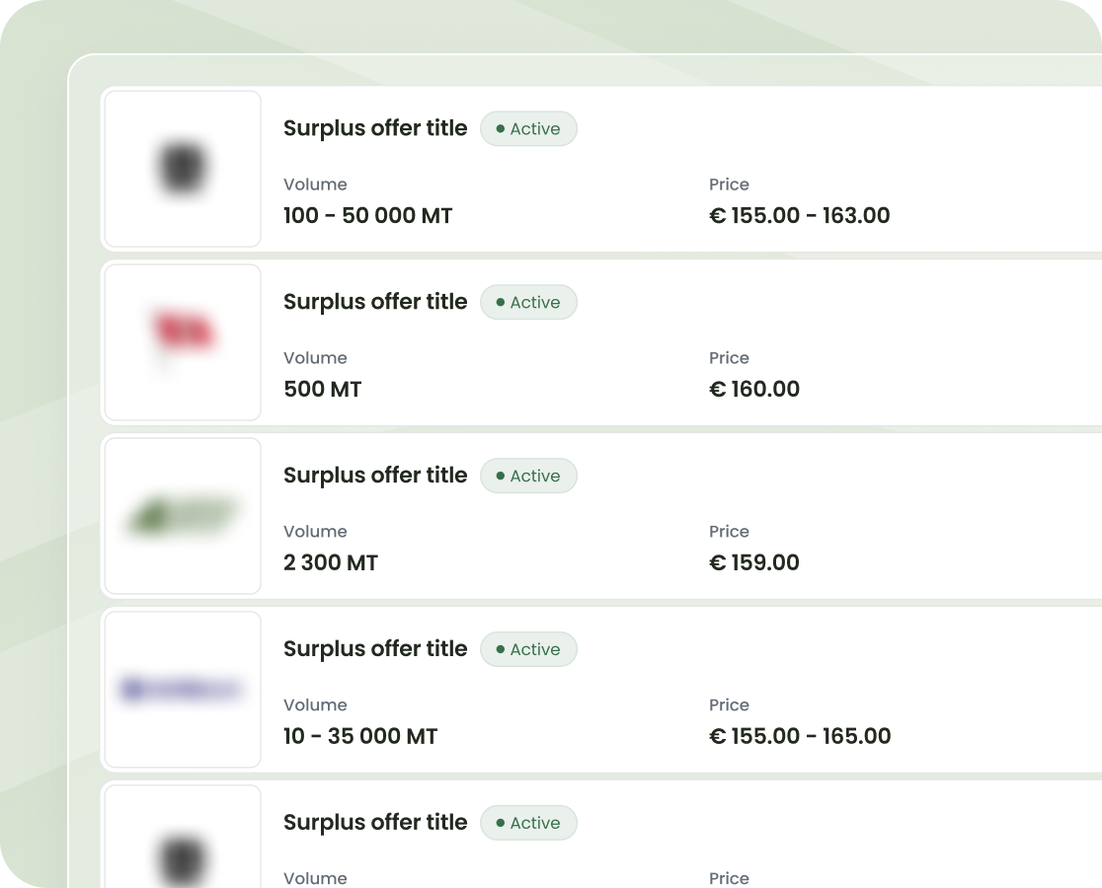Click Active badge on the 2 300 MT offer
Screen dimensions: 1102x888
(528, 477)
